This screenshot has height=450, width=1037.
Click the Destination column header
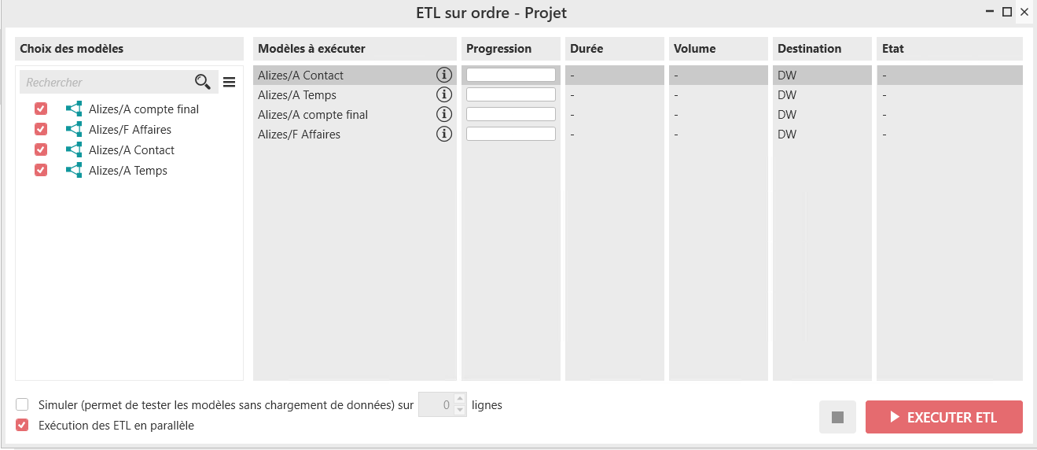pos(809,49)
